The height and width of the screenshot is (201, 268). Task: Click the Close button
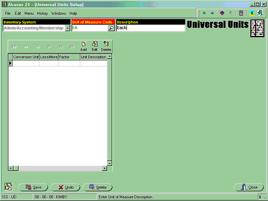[248, 188]
